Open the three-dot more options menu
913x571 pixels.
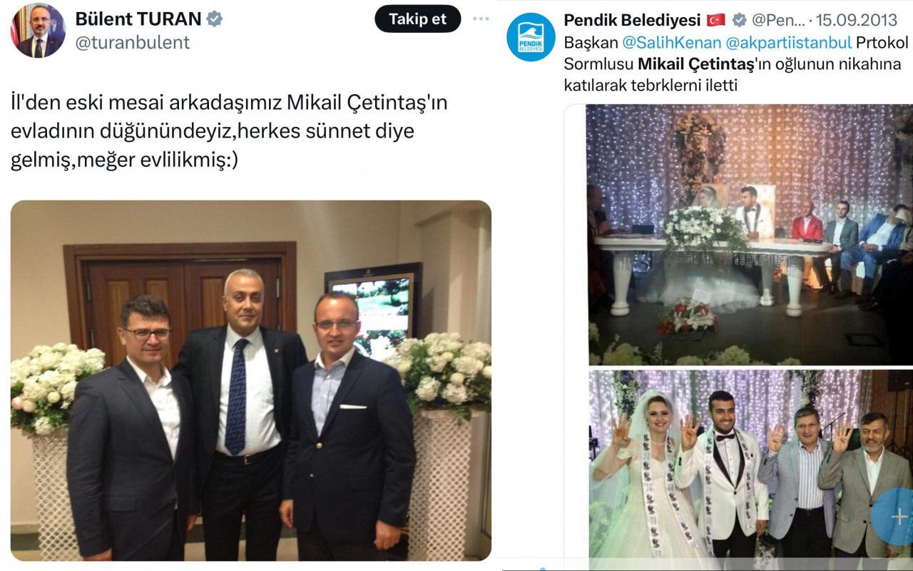pyautogui.click(x=481, y=19)
